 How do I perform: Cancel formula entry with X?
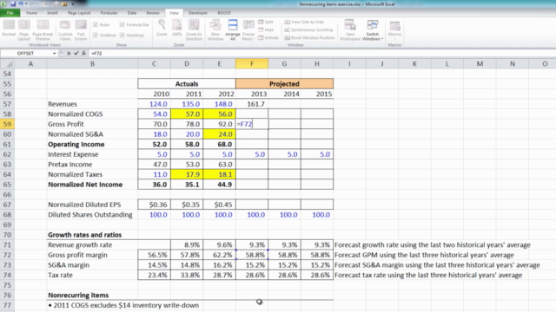pyautogui.click(x=69, y=53)
